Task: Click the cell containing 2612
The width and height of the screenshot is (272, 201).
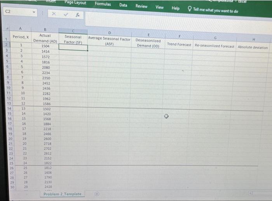Action: pos(48,153)
